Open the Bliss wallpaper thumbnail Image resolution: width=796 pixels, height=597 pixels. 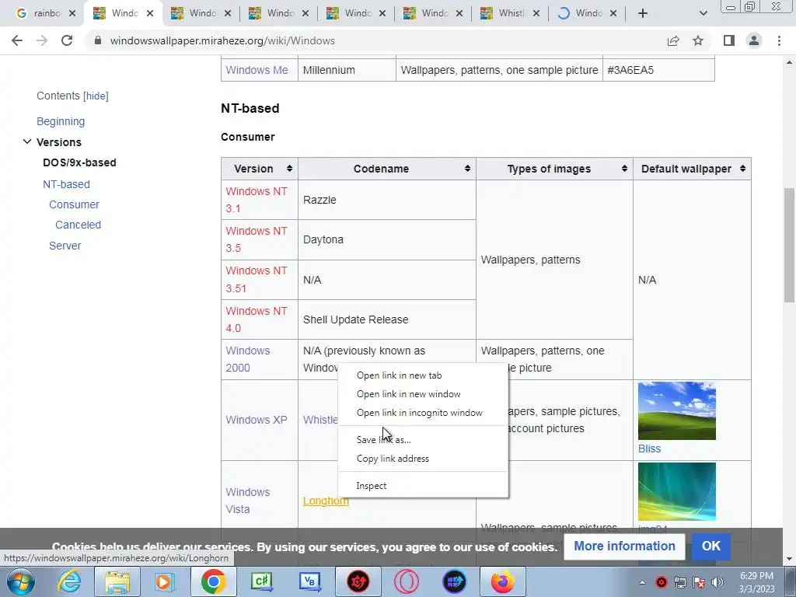[677, 410]
